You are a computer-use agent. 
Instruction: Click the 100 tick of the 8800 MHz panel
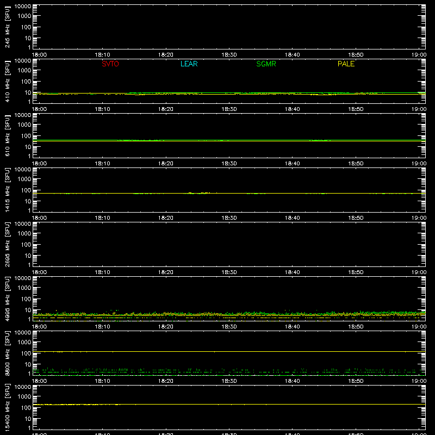[26, 353]
